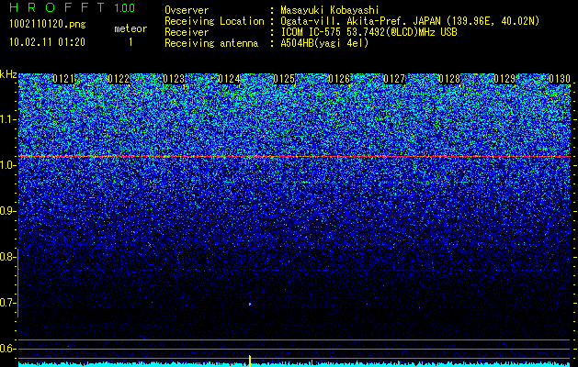Click the ICOM IC-575 53.7492 MHz receiver text

(368, 32)
